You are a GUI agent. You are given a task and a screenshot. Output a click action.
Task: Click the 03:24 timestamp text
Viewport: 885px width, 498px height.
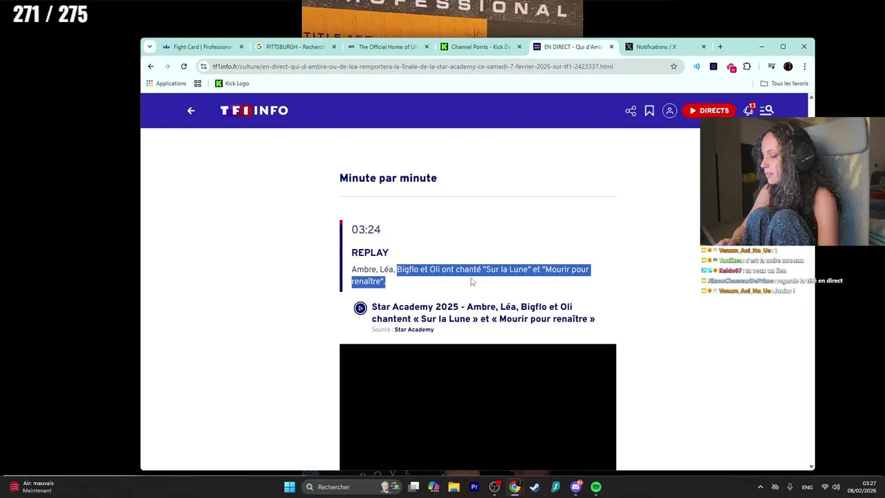[366, 230]
